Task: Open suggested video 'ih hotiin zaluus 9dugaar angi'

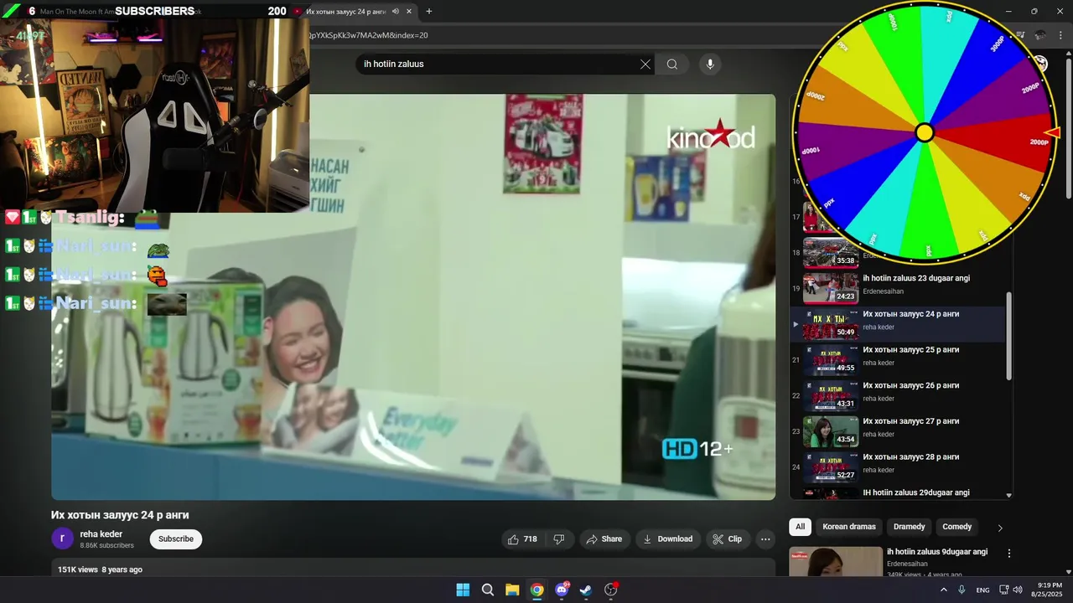Action: click(937, 552)
